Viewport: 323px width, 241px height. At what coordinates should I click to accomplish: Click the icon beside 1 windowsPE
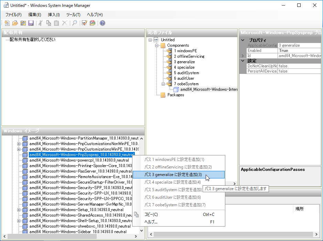(169, 51)
